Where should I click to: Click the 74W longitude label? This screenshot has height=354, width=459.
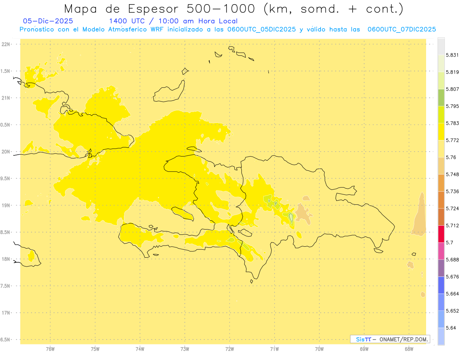coord(140,349)
